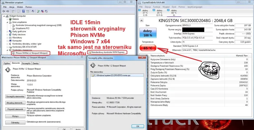Open the Funkcje menu in CrystalDiskInfo

[x=156, y=7]
